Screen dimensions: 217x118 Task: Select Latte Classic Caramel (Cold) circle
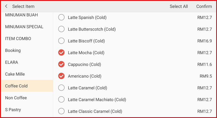pyautogui.click(x=62, y=111)
